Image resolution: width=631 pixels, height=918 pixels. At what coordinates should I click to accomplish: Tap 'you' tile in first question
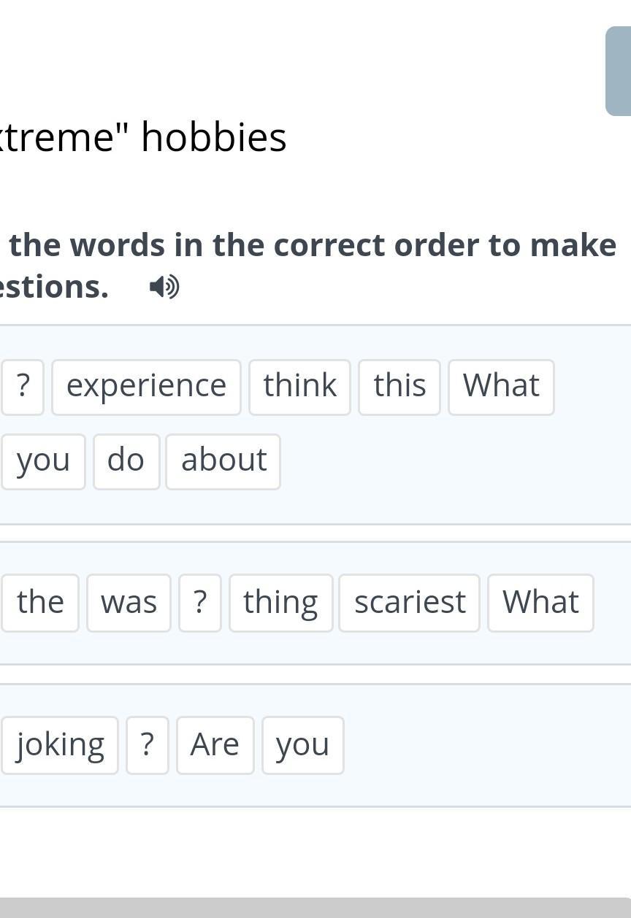click(x=43, y=461)
